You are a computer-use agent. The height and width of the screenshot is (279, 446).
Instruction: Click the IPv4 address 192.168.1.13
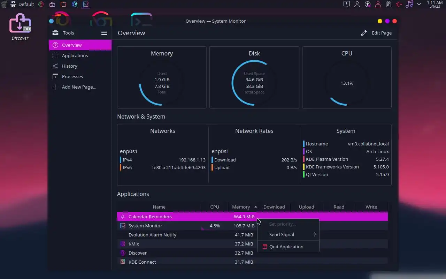192,160
